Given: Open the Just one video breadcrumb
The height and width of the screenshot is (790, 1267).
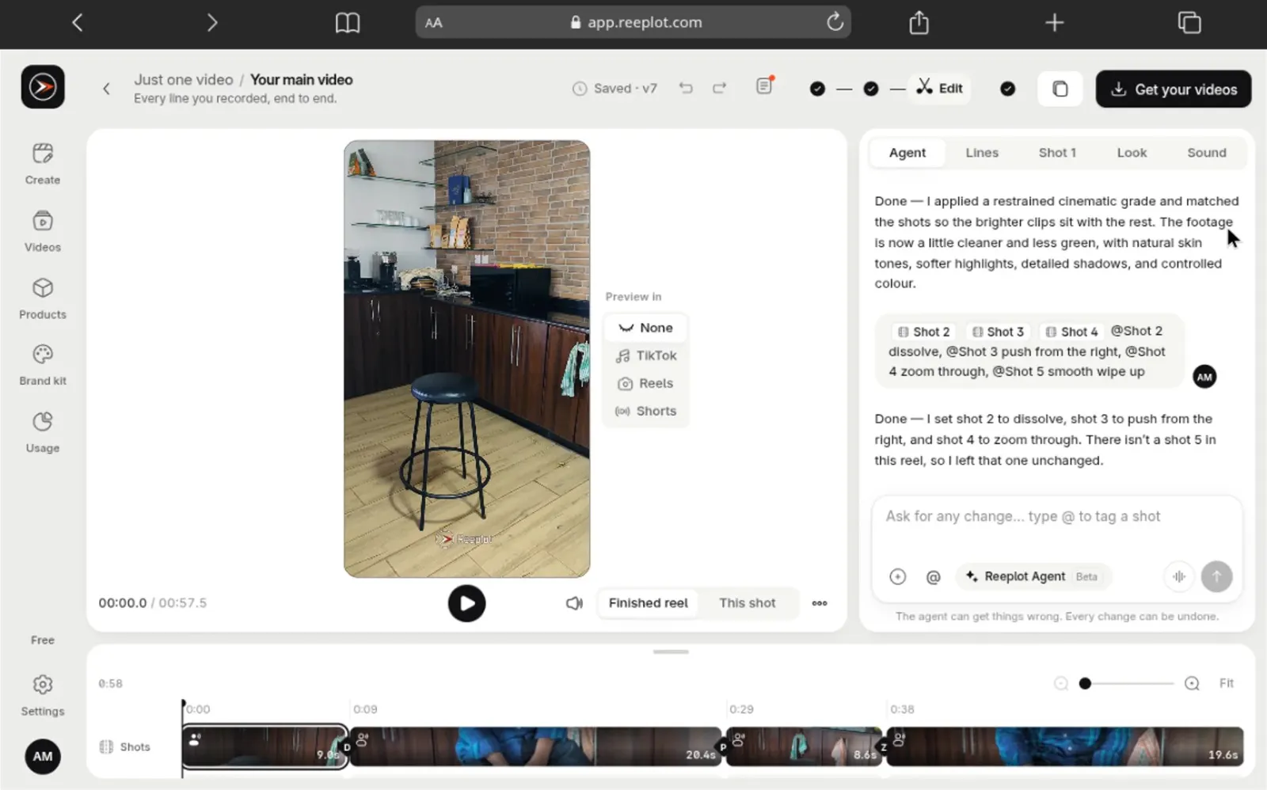Looking at the screenshot, I should click(x=184, y=80).
